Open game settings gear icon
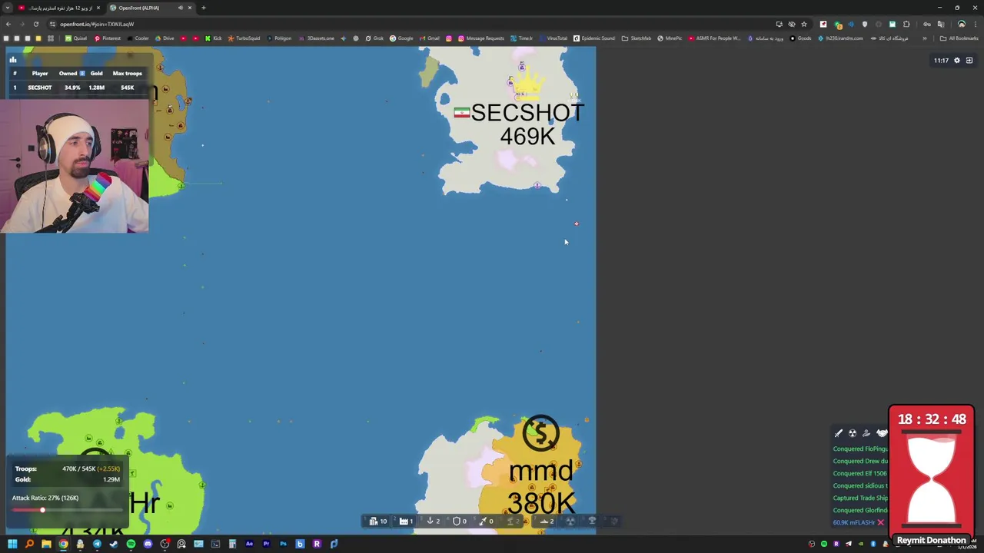The image size is (984, 553). tap(957, 60)
